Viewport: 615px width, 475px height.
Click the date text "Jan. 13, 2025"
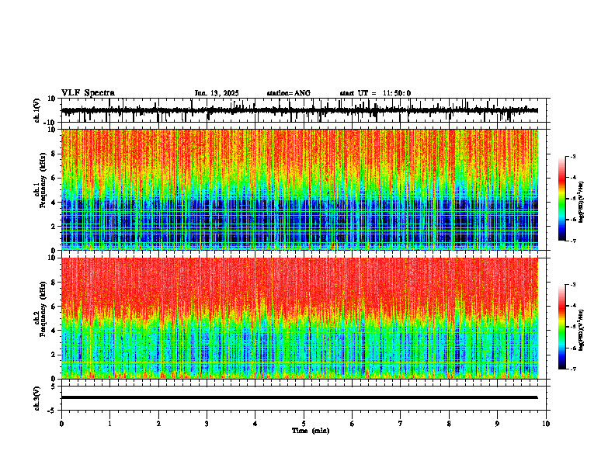point(217,93)
